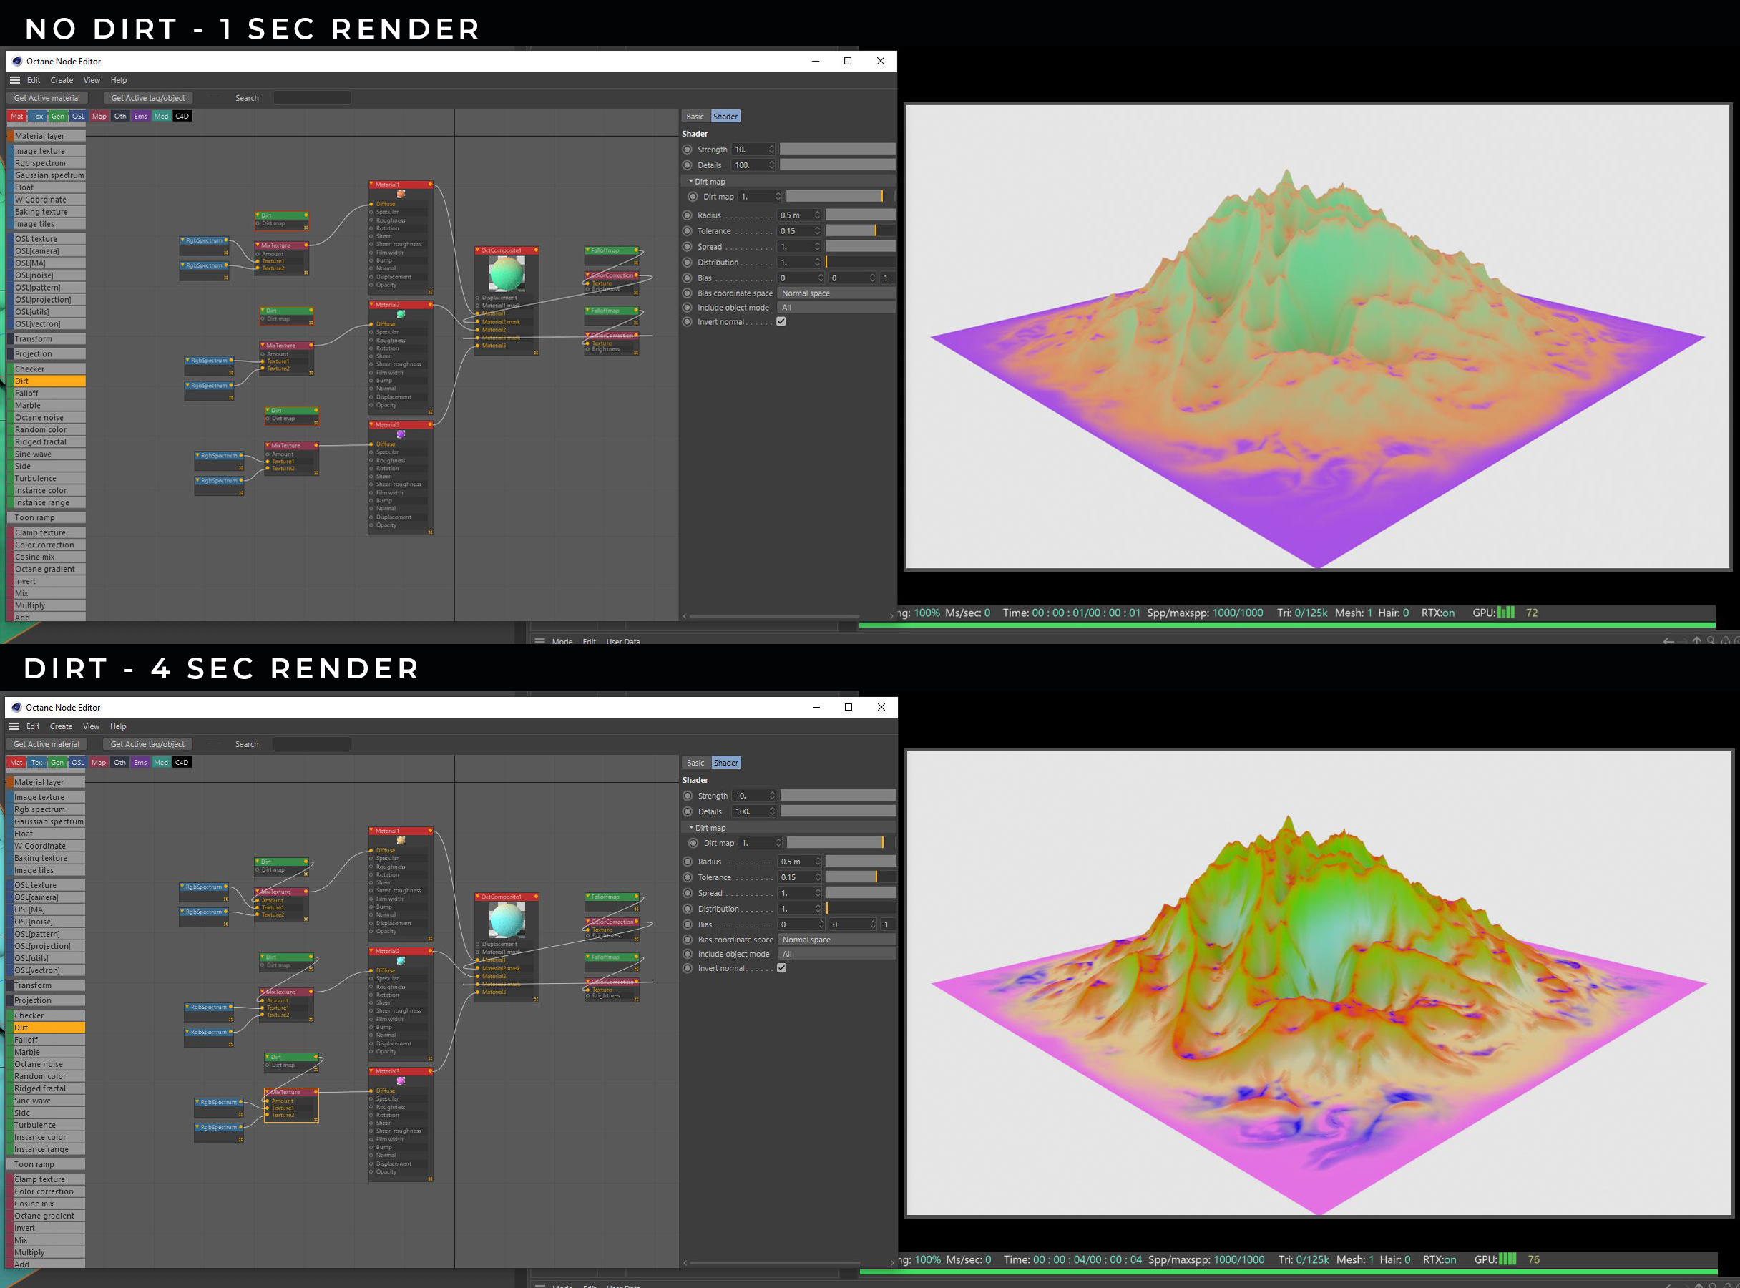Viewport: 1740px width, 1288px height.
Task: Click Get Active tag/object in bottom editor
Action: click(x=147, y=745)
